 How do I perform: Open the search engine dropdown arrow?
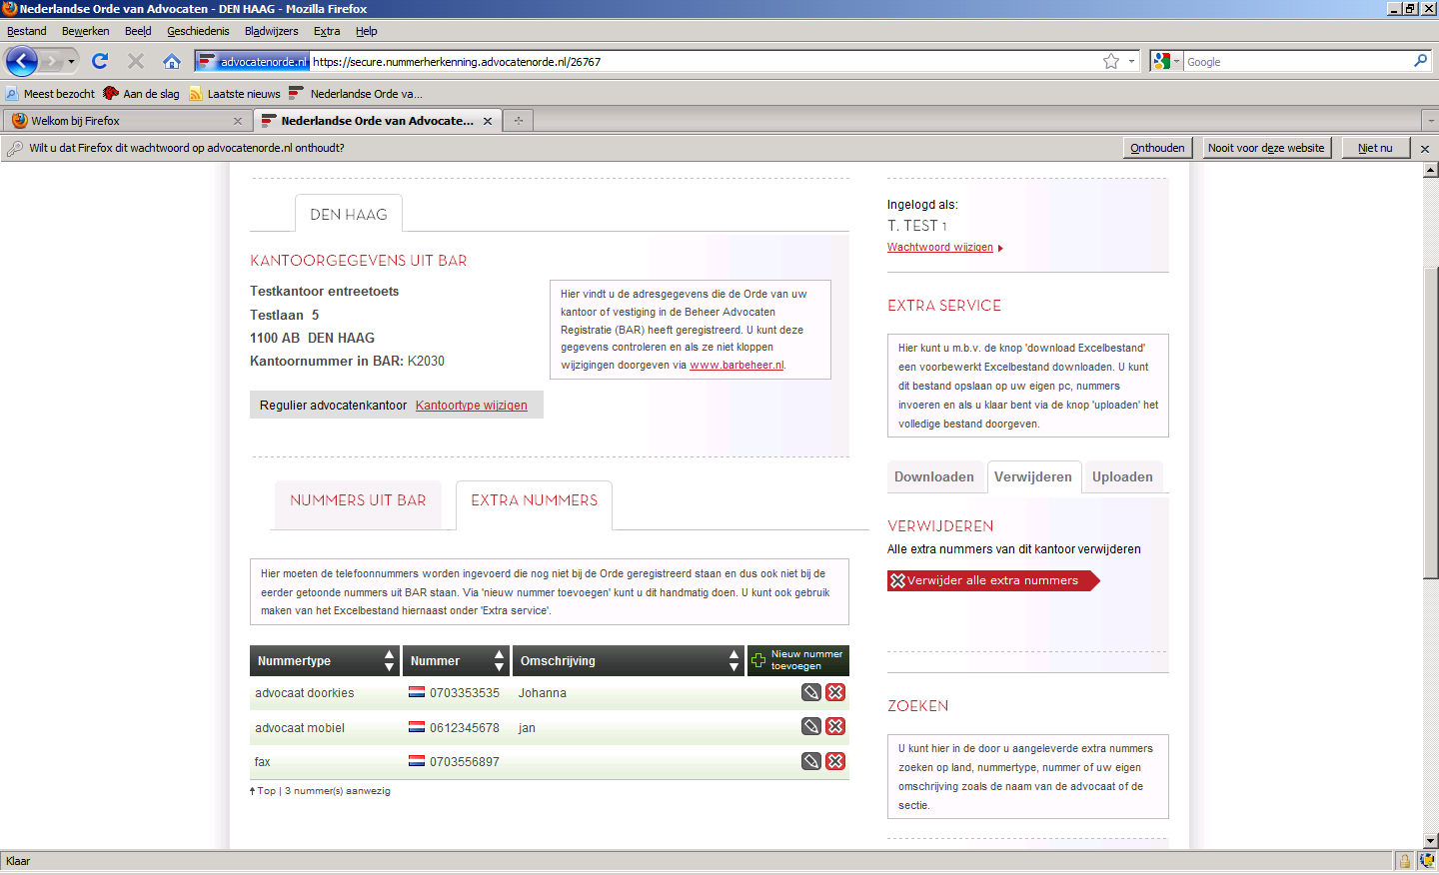click(x=1176, y=62)
